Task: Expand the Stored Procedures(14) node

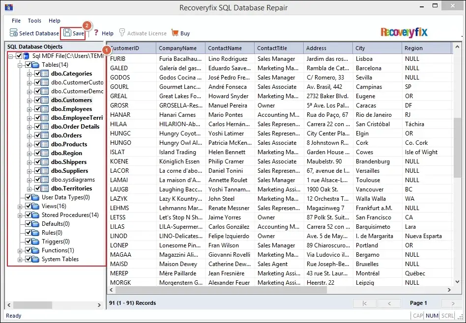Action: tap(20, 215)
